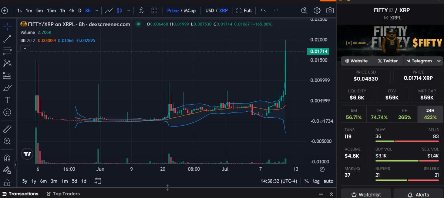Image resolution: width=444 pixels, height=198 pixels.
Task: Take a chart snapshot with camera icon
Action: 330,11
